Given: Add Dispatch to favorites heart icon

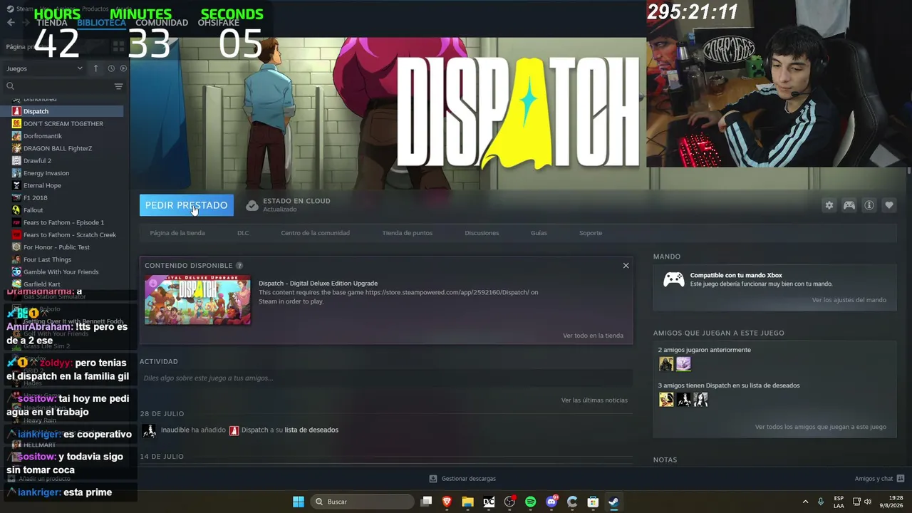Looking at the screenshot, I should (889, 205).
